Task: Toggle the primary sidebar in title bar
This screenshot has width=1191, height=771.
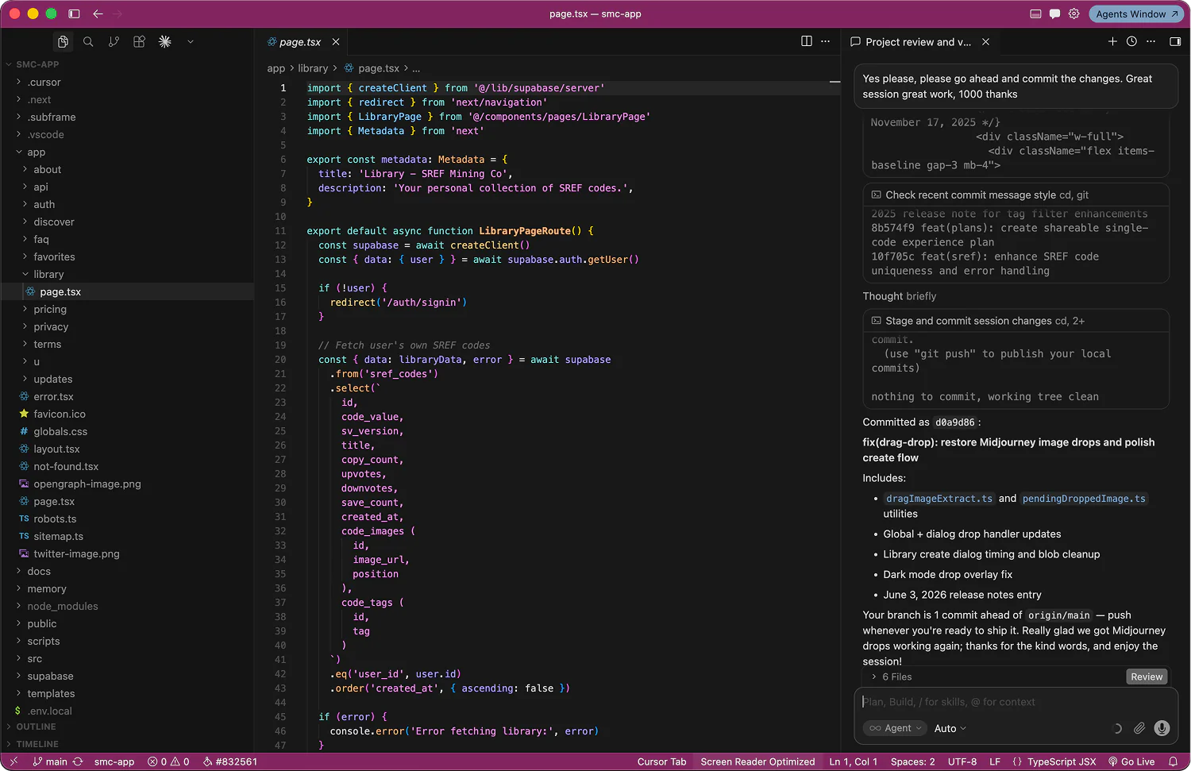Action: (74, 13)
